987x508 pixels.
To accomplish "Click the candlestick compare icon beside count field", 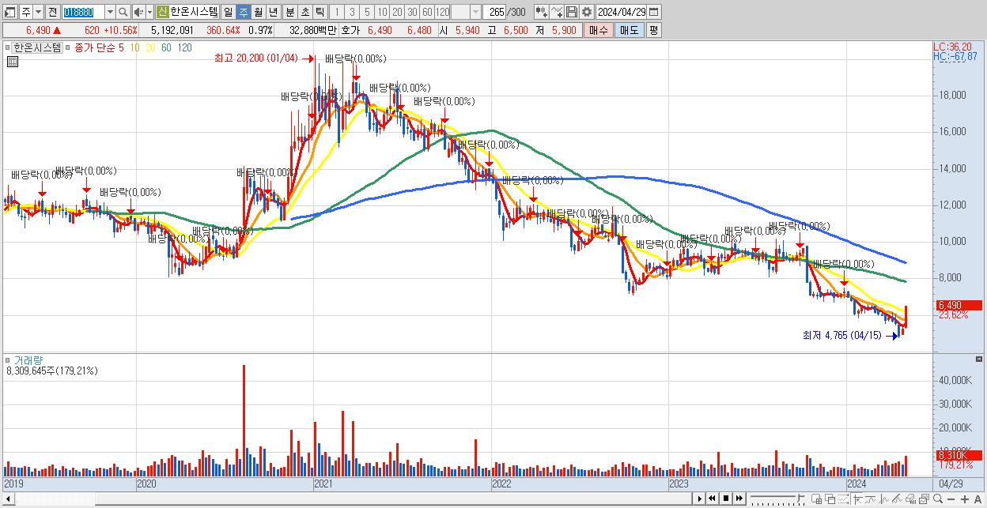I will 541,12.
